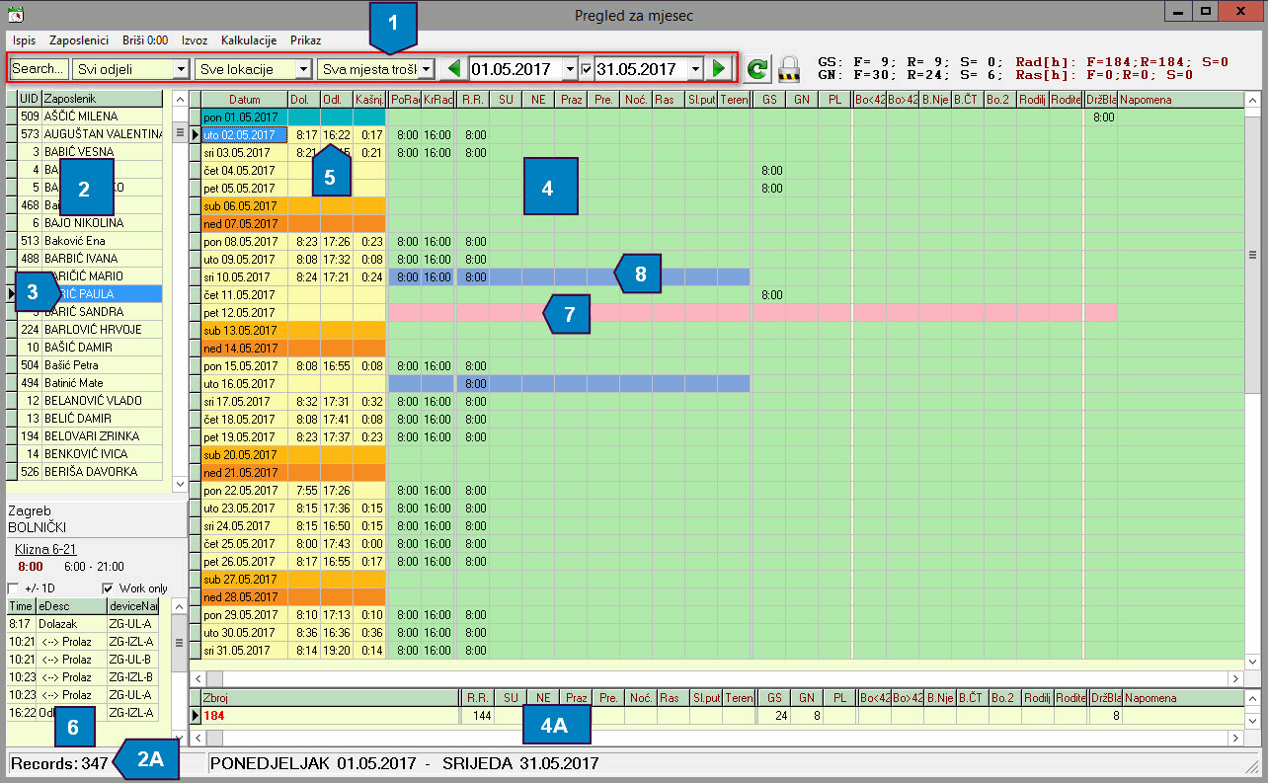
Task: Select the pon 08.05.2017 date row
Action: 244,241
